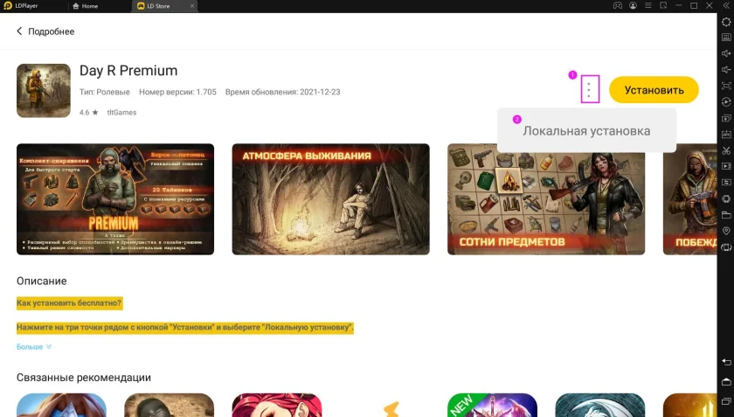
Task: Click Тип: Ролевые genre label
Action: pos(104,92)
